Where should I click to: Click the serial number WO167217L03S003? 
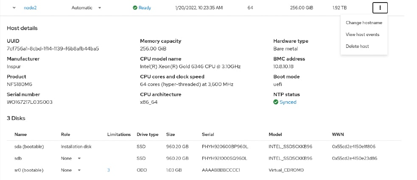(x=30, y=102)
